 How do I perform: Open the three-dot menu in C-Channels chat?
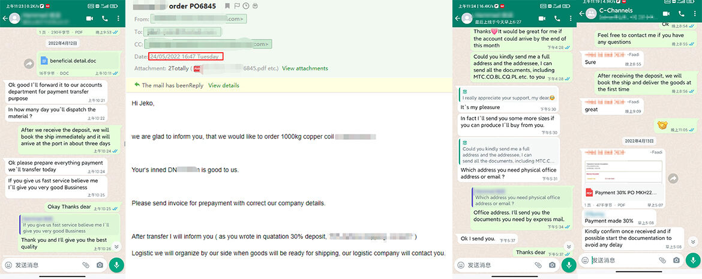pyautogui.click(x=696, y=13)
